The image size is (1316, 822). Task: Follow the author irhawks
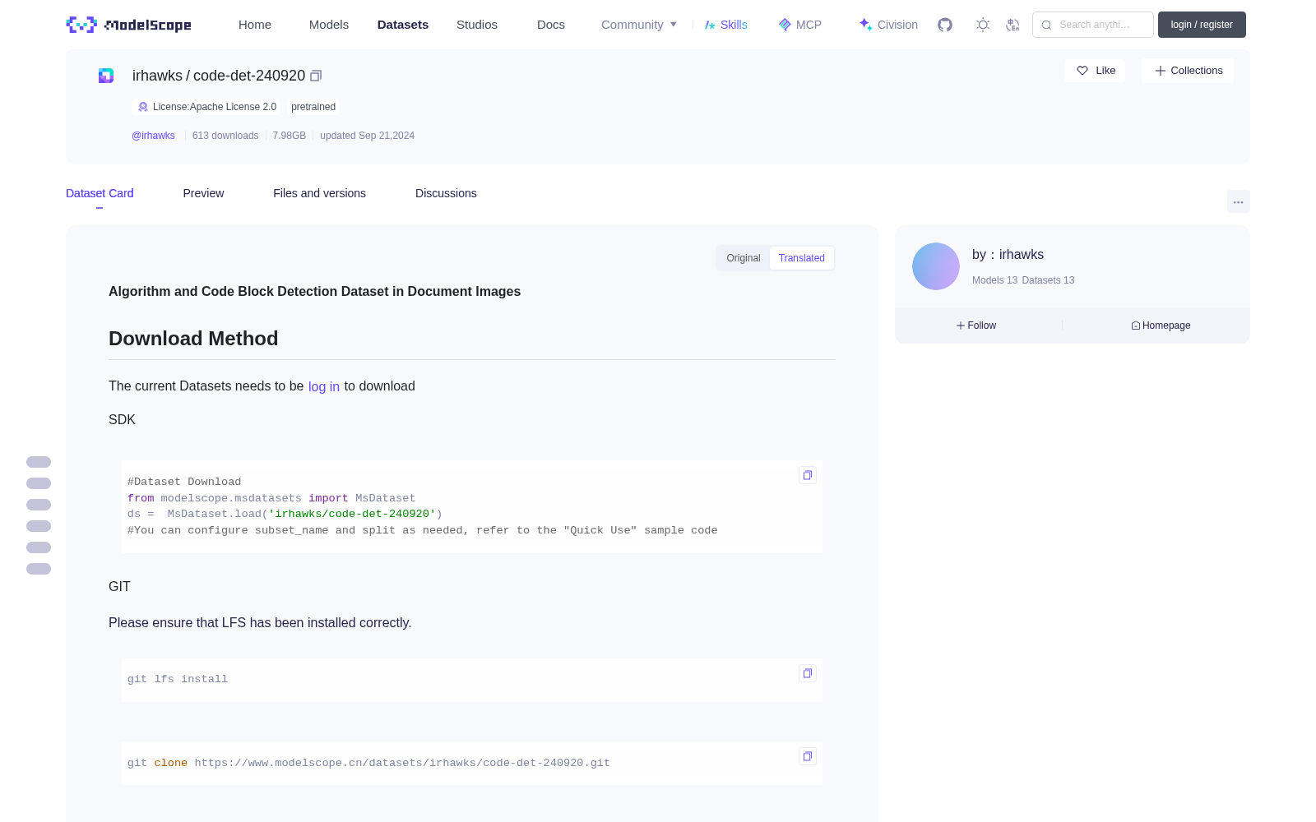pos(976,326)
